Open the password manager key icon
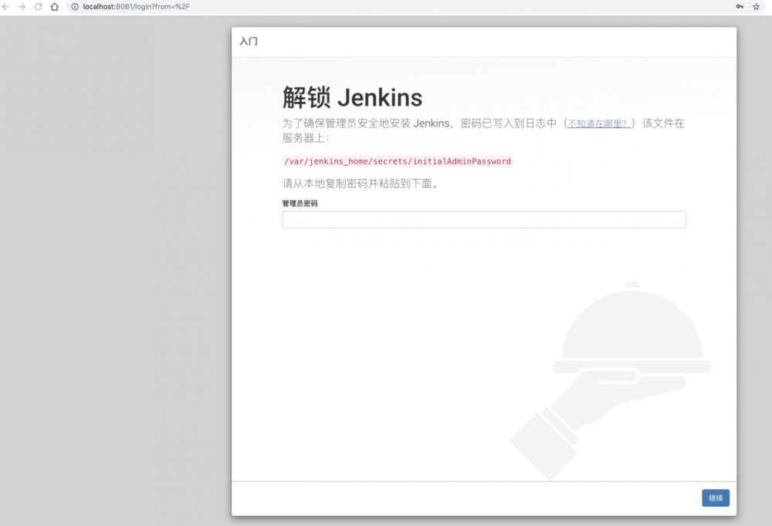The image size is (772, 526). tap(739, 7)
